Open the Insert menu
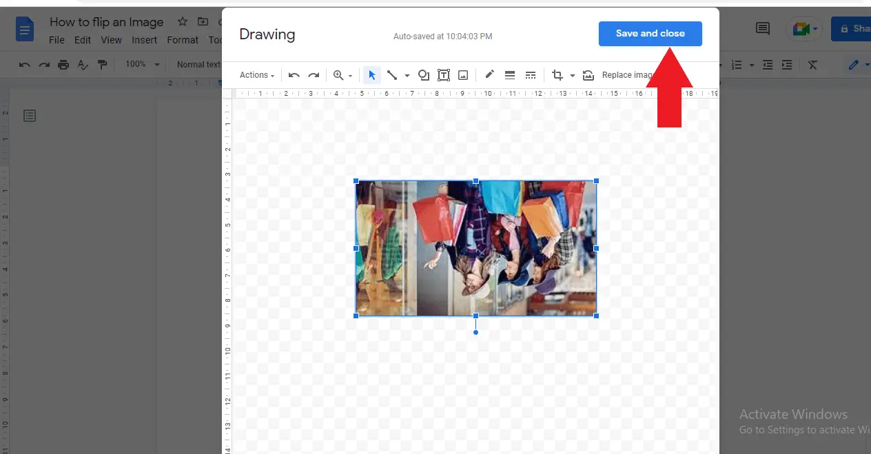871x454 pixels. click(x=144, y=40)
